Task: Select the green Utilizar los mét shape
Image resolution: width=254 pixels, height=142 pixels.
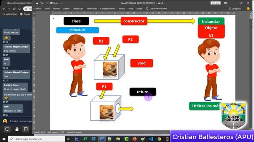Action: (206, 106)
